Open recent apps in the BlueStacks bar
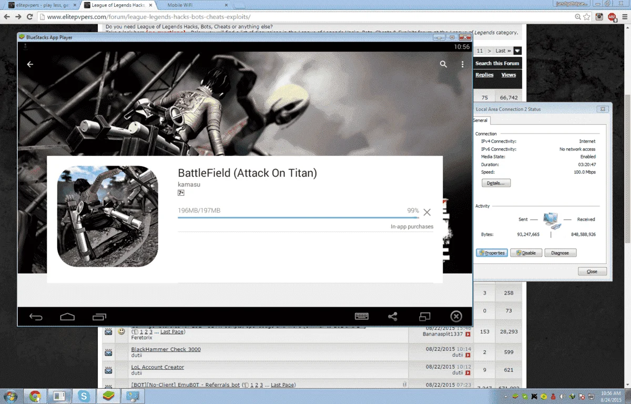Screen dimensions: 631x404 point(99,317)
